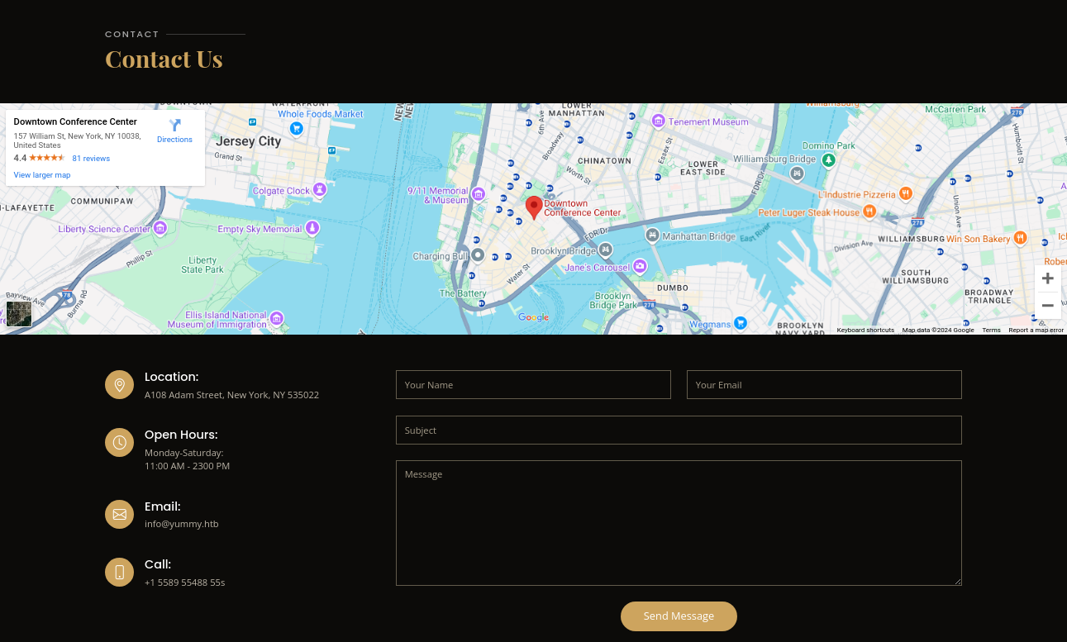
Task: Click the Open Hours clock icon
Action: point(119,442)
